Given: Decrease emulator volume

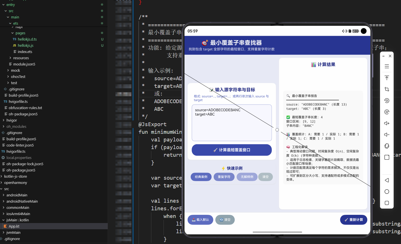Looking at the screenshot, I should 387,135.
